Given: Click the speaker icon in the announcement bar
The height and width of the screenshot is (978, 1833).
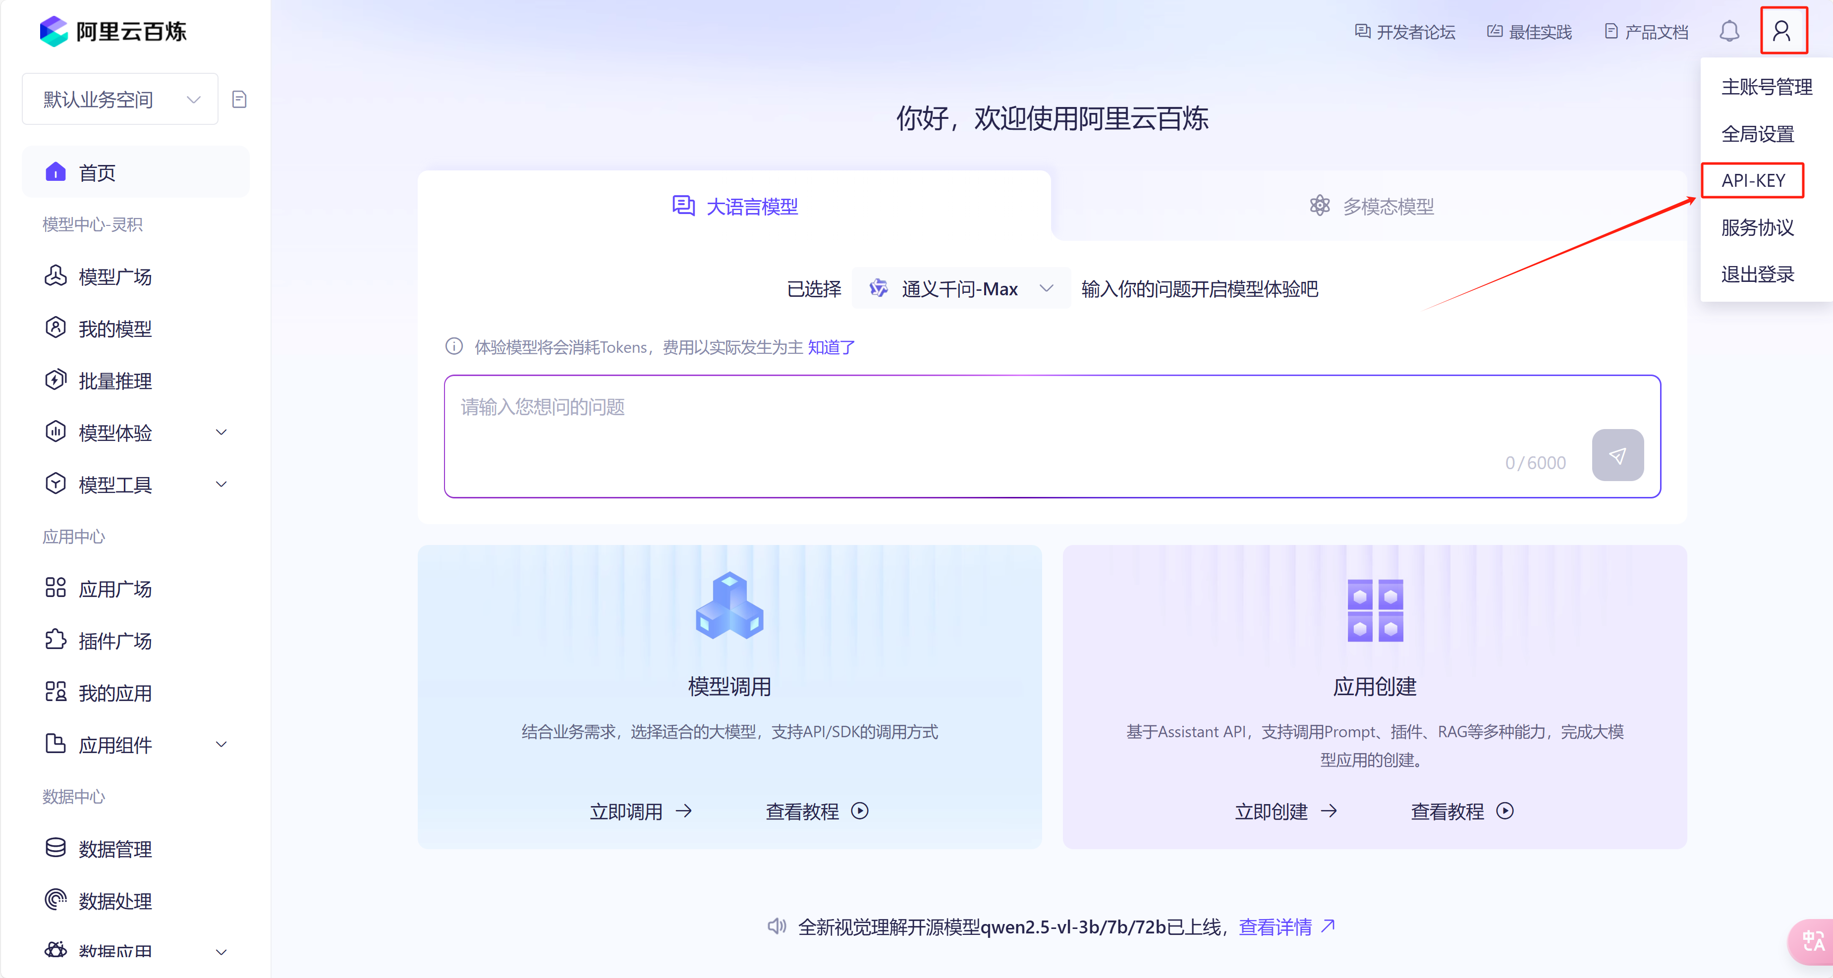Looking at the screenshot, I should [777, 926].
